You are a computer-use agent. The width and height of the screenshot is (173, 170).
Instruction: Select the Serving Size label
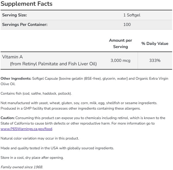15,15
